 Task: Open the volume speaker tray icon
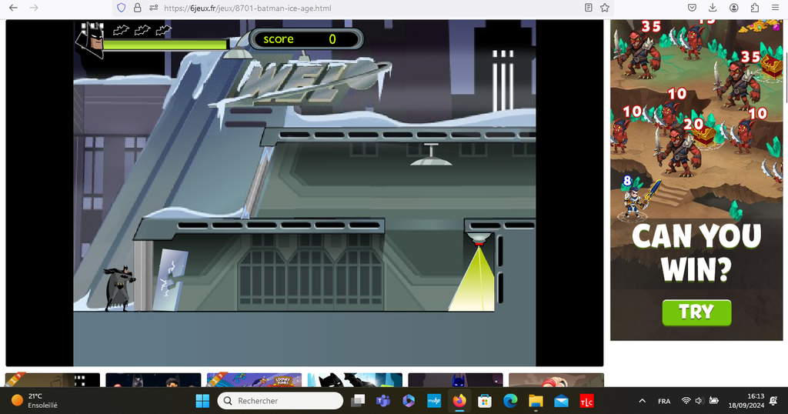click(699, 401)
